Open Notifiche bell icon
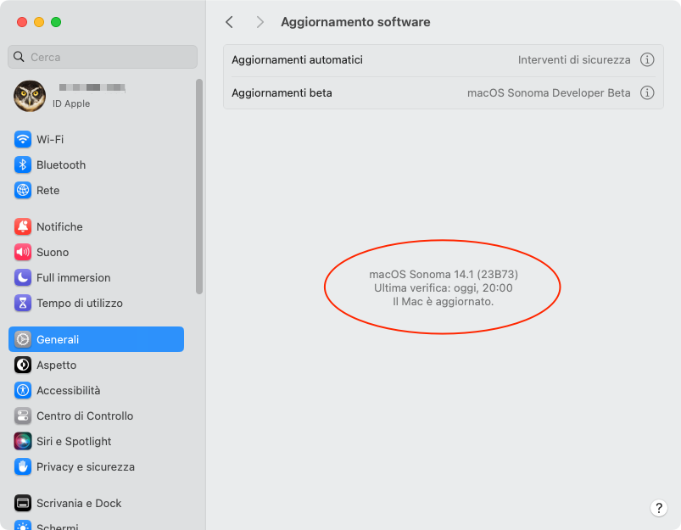The image size is (681, 530). pyautogui.click(x=23, y=226)
